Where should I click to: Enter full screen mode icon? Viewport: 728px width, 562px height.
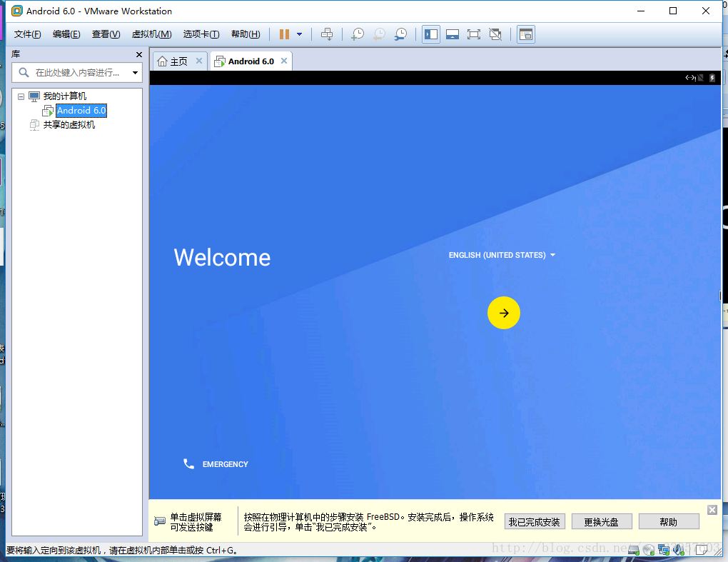coord(474,34)
